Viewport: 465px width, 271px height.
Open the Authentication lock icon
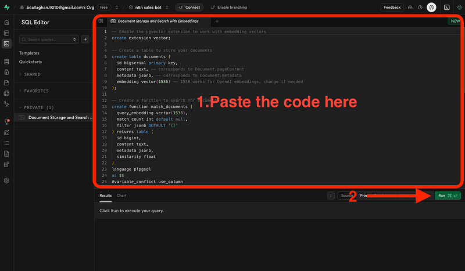click(6, 72)
